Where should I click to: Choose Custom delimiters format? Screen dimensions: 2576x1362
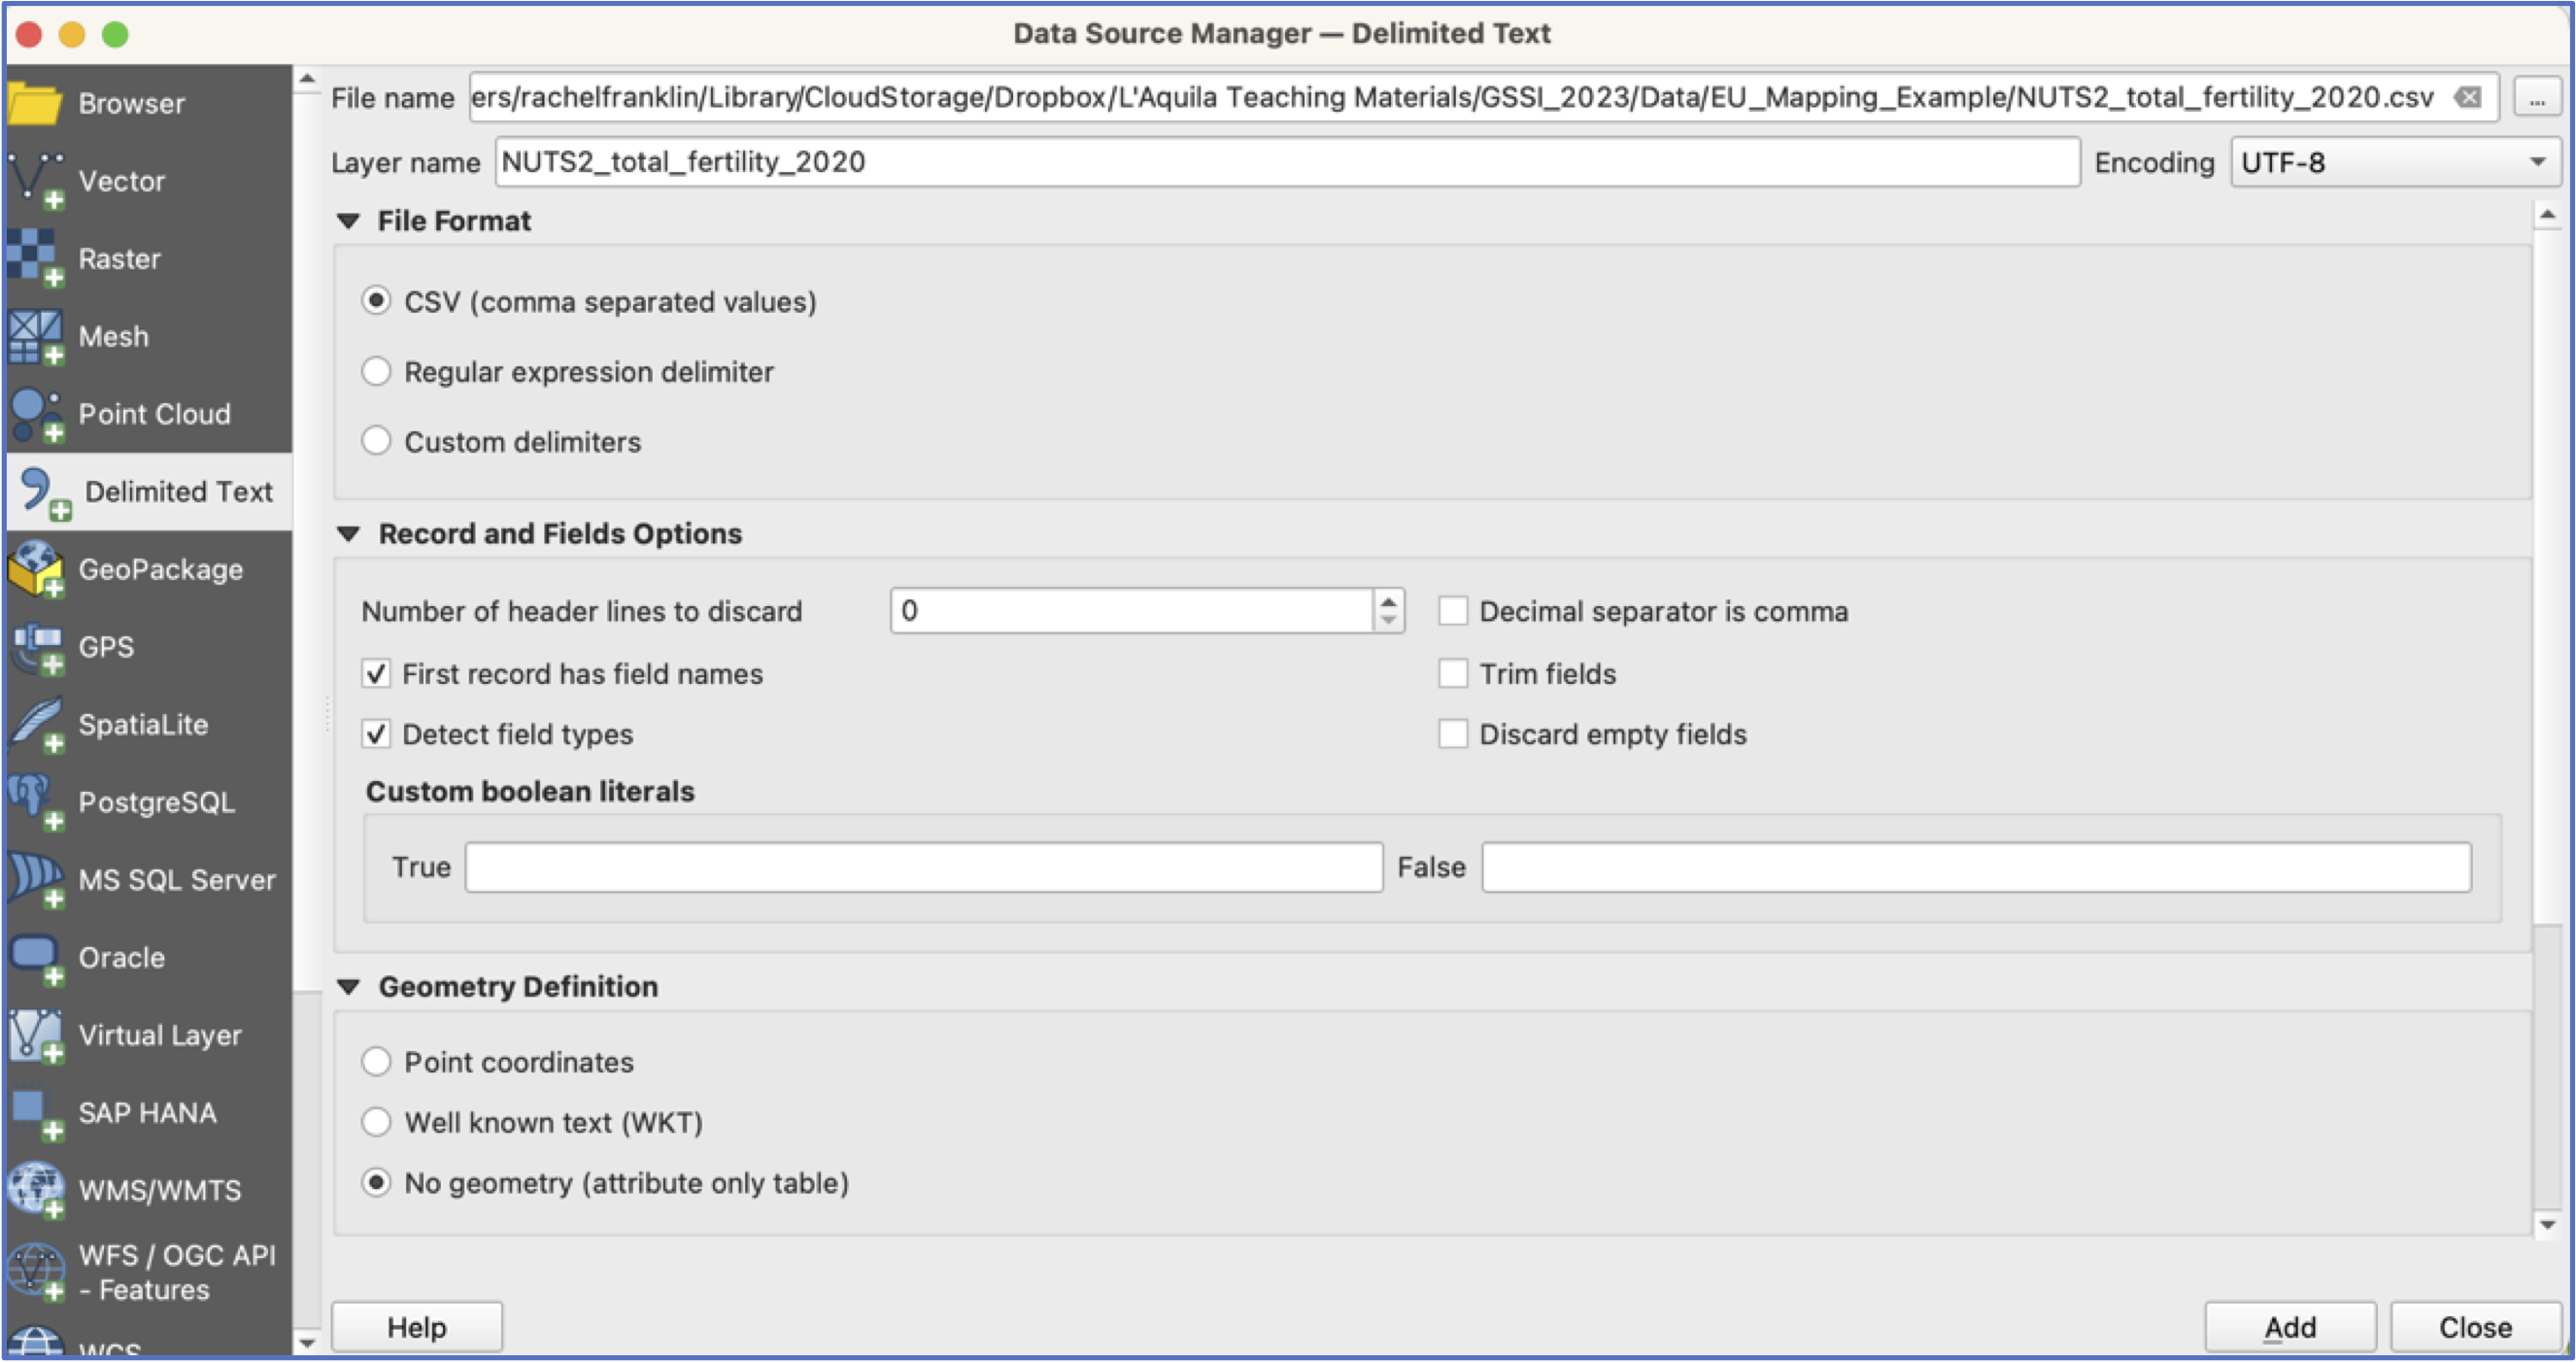click(x=376, y=441)
